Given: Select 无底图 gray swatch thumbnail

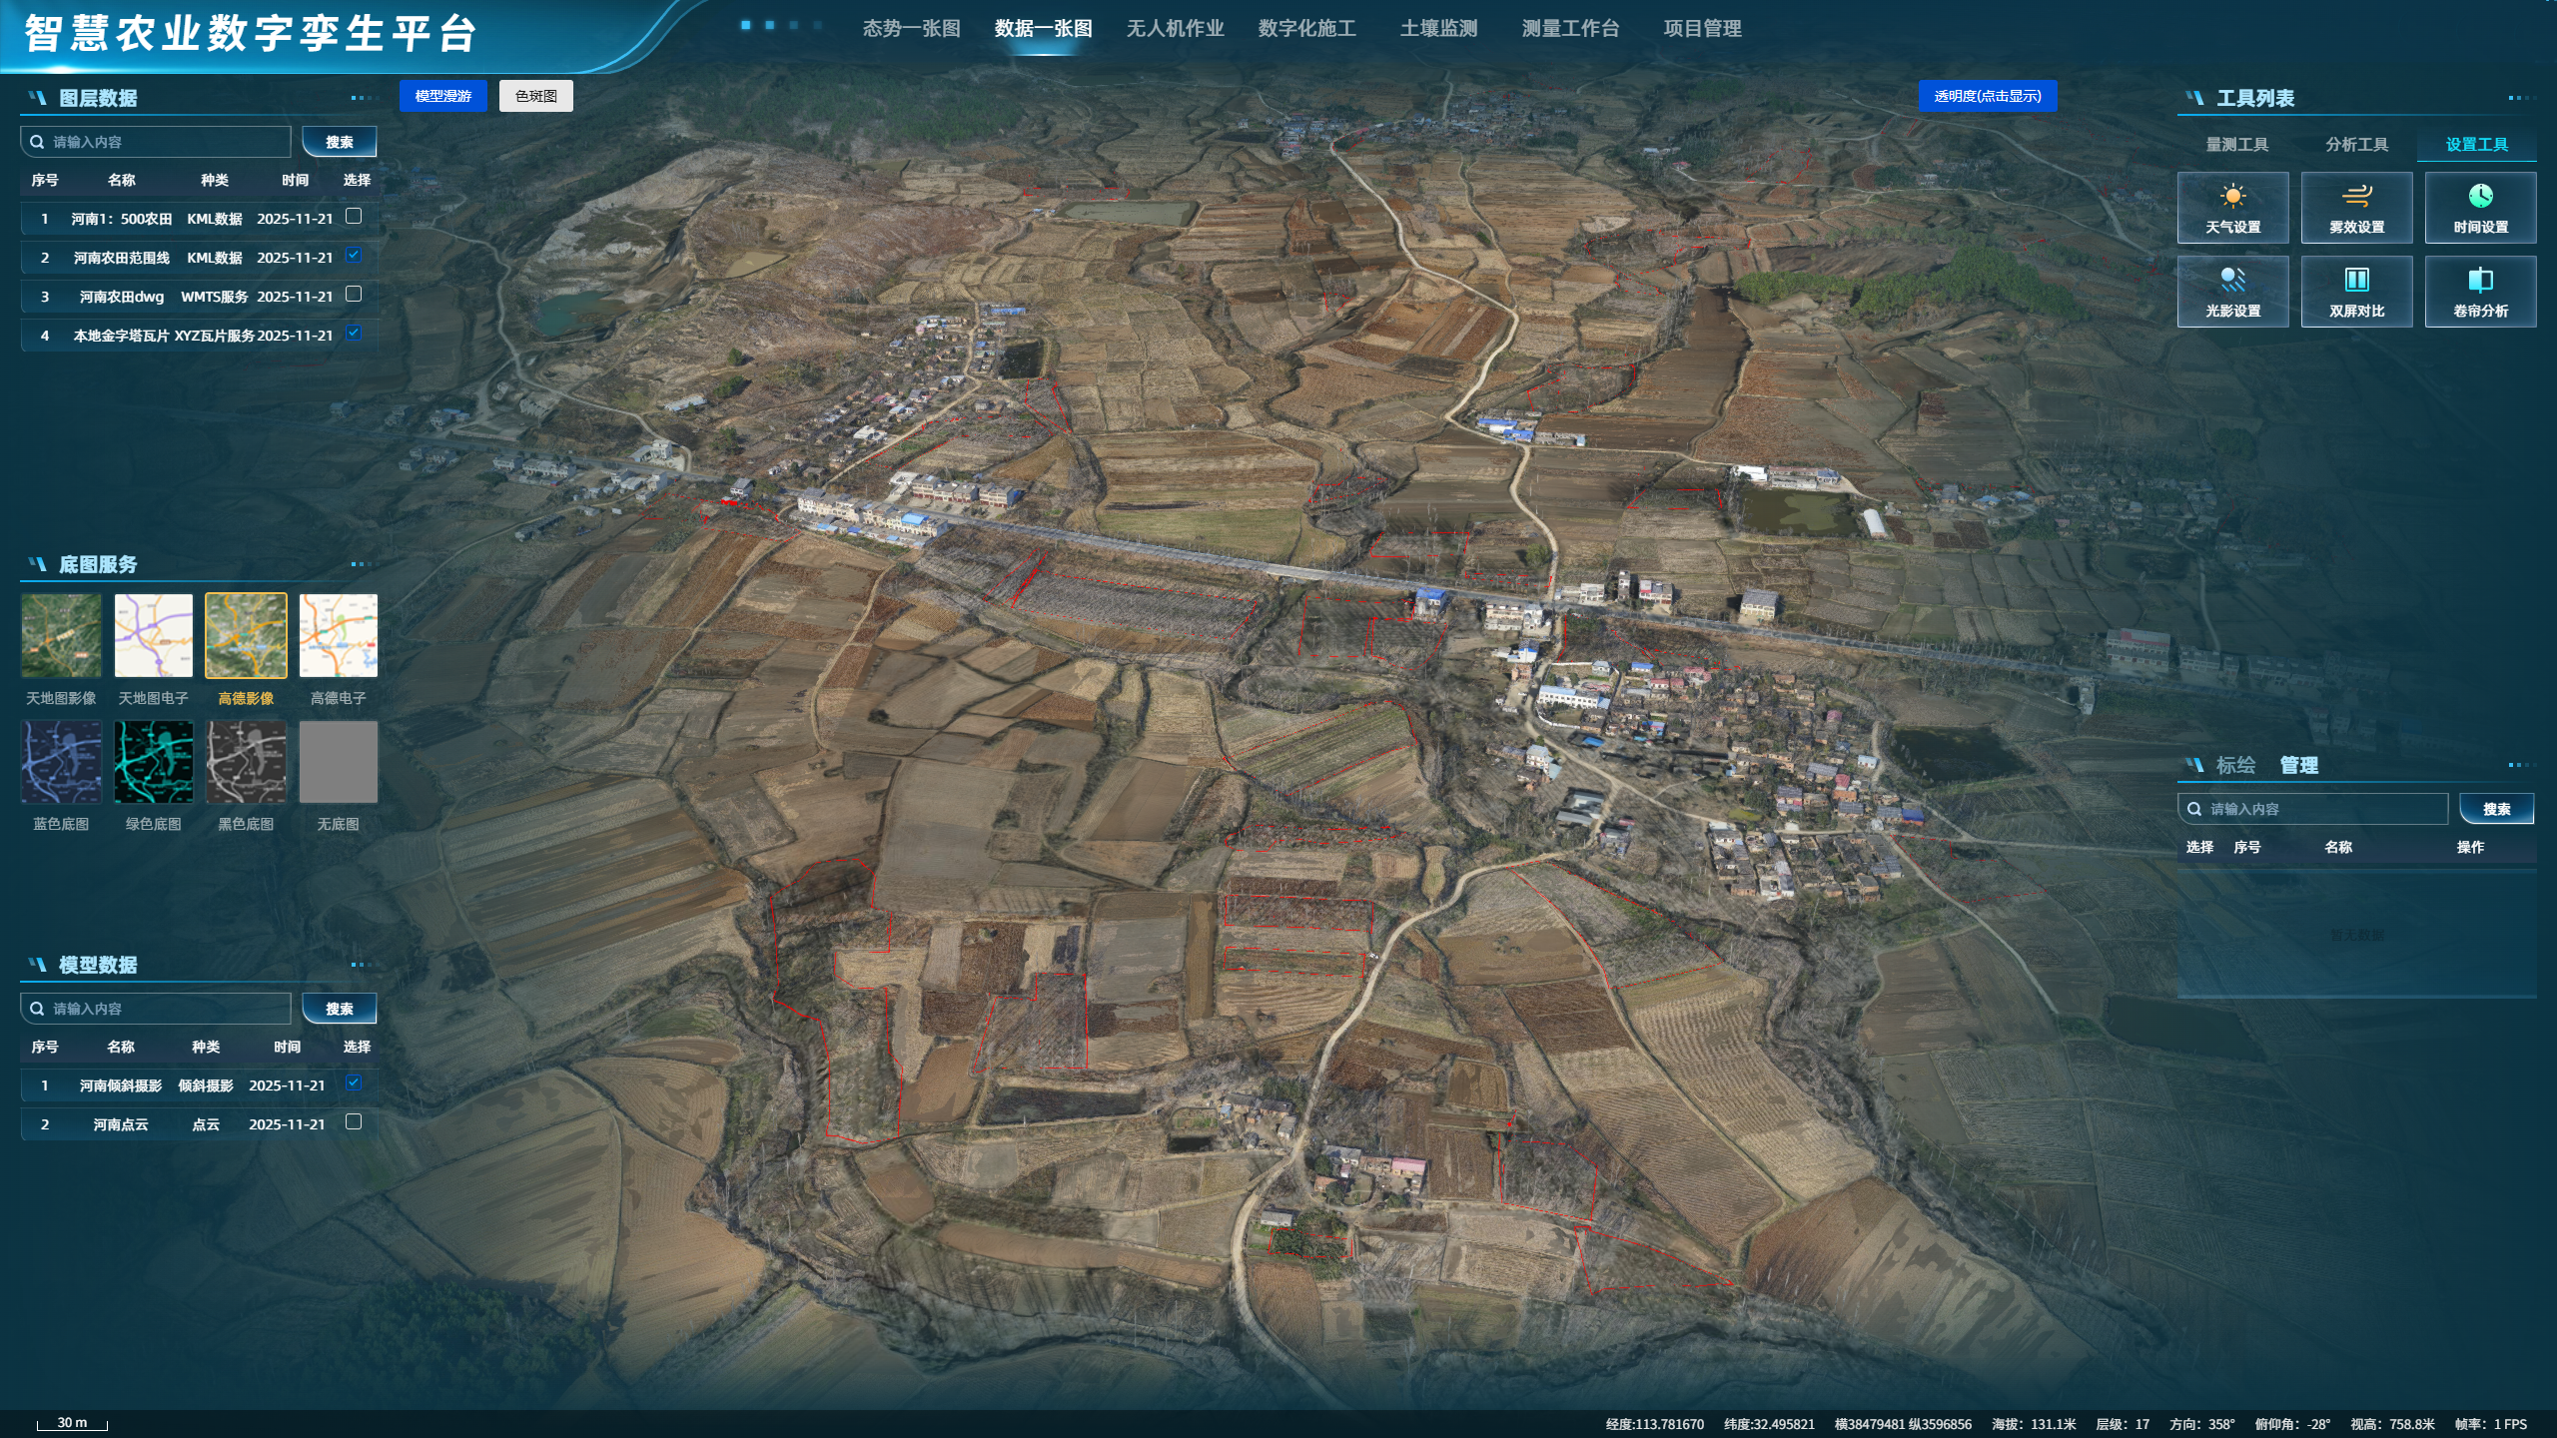Looking at the screenshot, I should click(x=338, y=762).
